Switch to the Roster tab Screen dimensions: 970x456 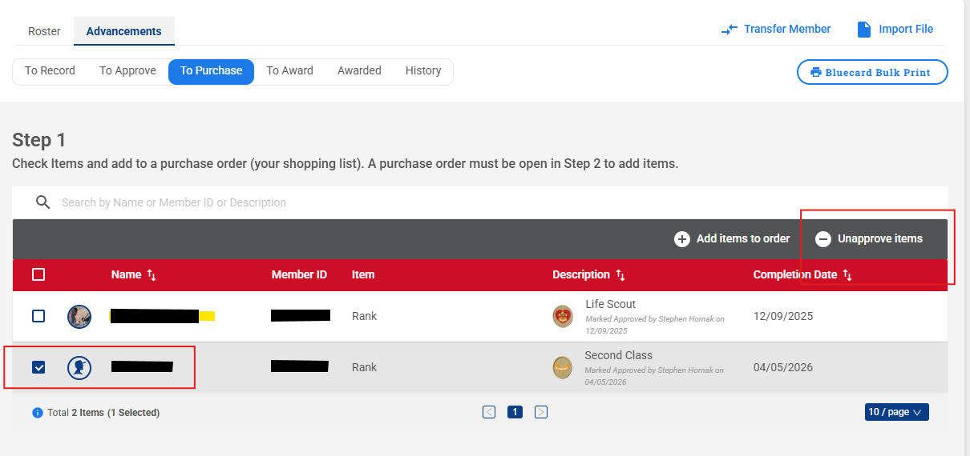pyautogui.click(x=44, y=31)
